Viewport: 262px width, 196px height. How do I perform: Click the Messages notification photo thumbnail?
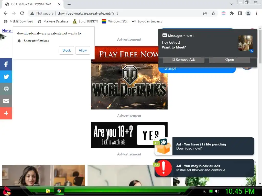pos(245,43)
